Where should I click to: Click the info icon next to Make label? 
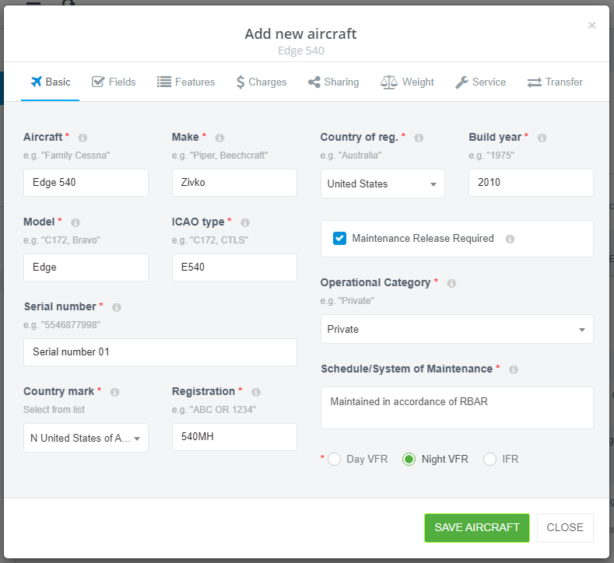tap(219, 138)
